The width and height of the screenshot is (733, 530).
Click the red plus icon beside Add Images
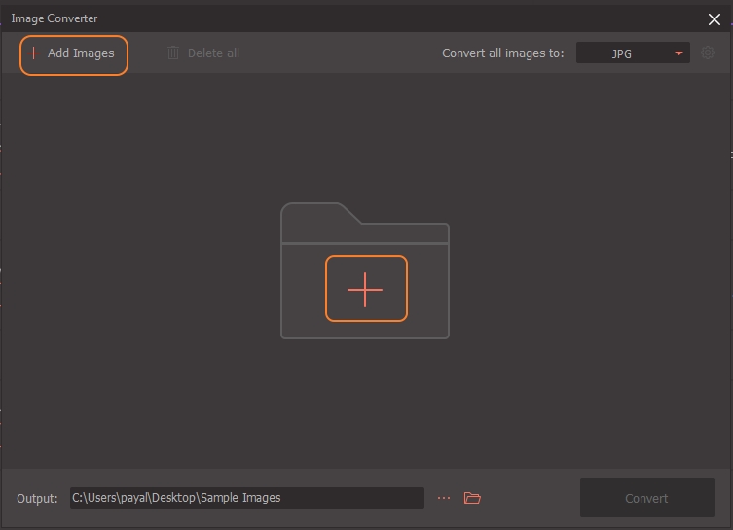(x=34, y=53)
